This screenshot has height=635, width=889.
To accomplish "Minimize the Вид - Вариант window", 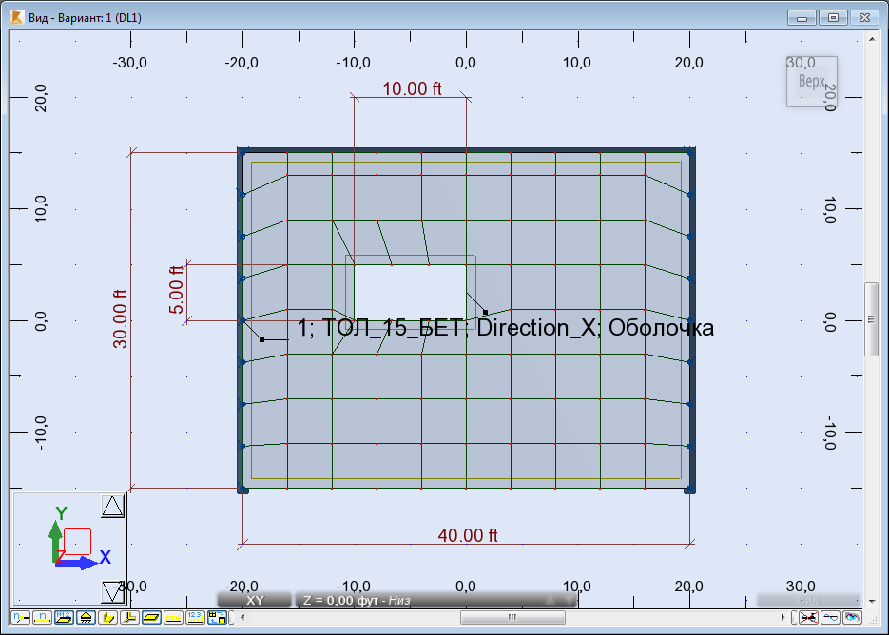I will 802,17.
